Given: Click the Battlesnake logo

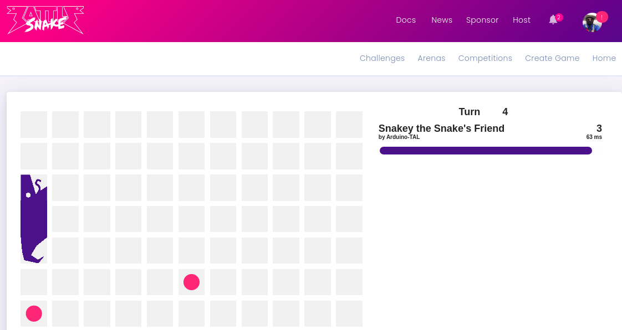Looking at the screenshot, I should pos(45,20).
